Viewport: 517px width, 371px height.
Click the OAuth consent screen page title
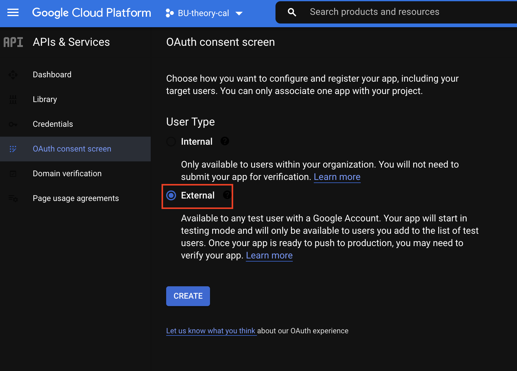coord(221,42)
